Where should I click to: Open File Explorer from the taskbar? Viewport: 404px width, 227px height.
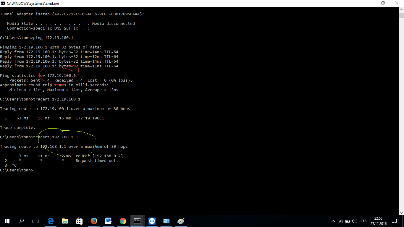tap(65, 221)
